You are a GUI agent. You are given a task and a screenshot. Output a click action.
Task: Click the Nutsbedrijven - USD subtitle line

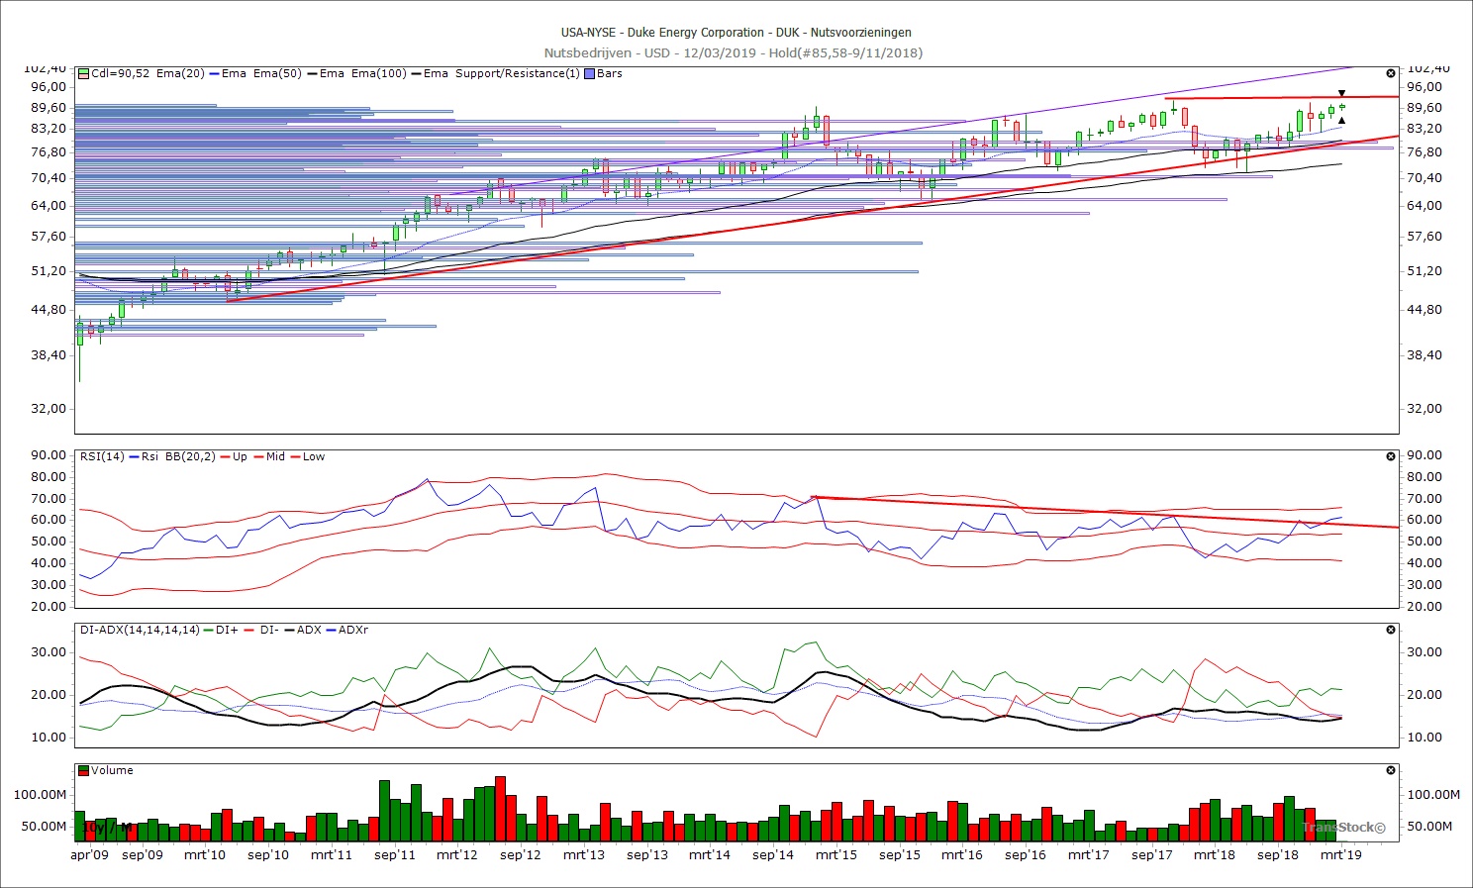tap(734, 52)
